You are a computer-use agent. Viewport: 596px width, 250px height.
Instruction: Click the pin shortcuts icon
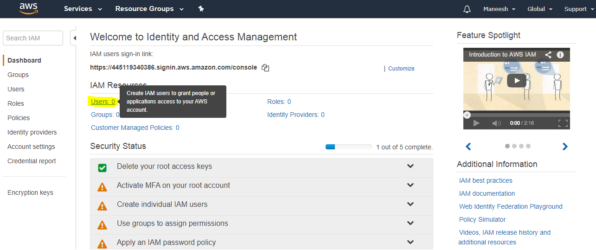click(201, 9)
